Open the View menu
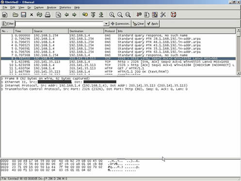 21,7
